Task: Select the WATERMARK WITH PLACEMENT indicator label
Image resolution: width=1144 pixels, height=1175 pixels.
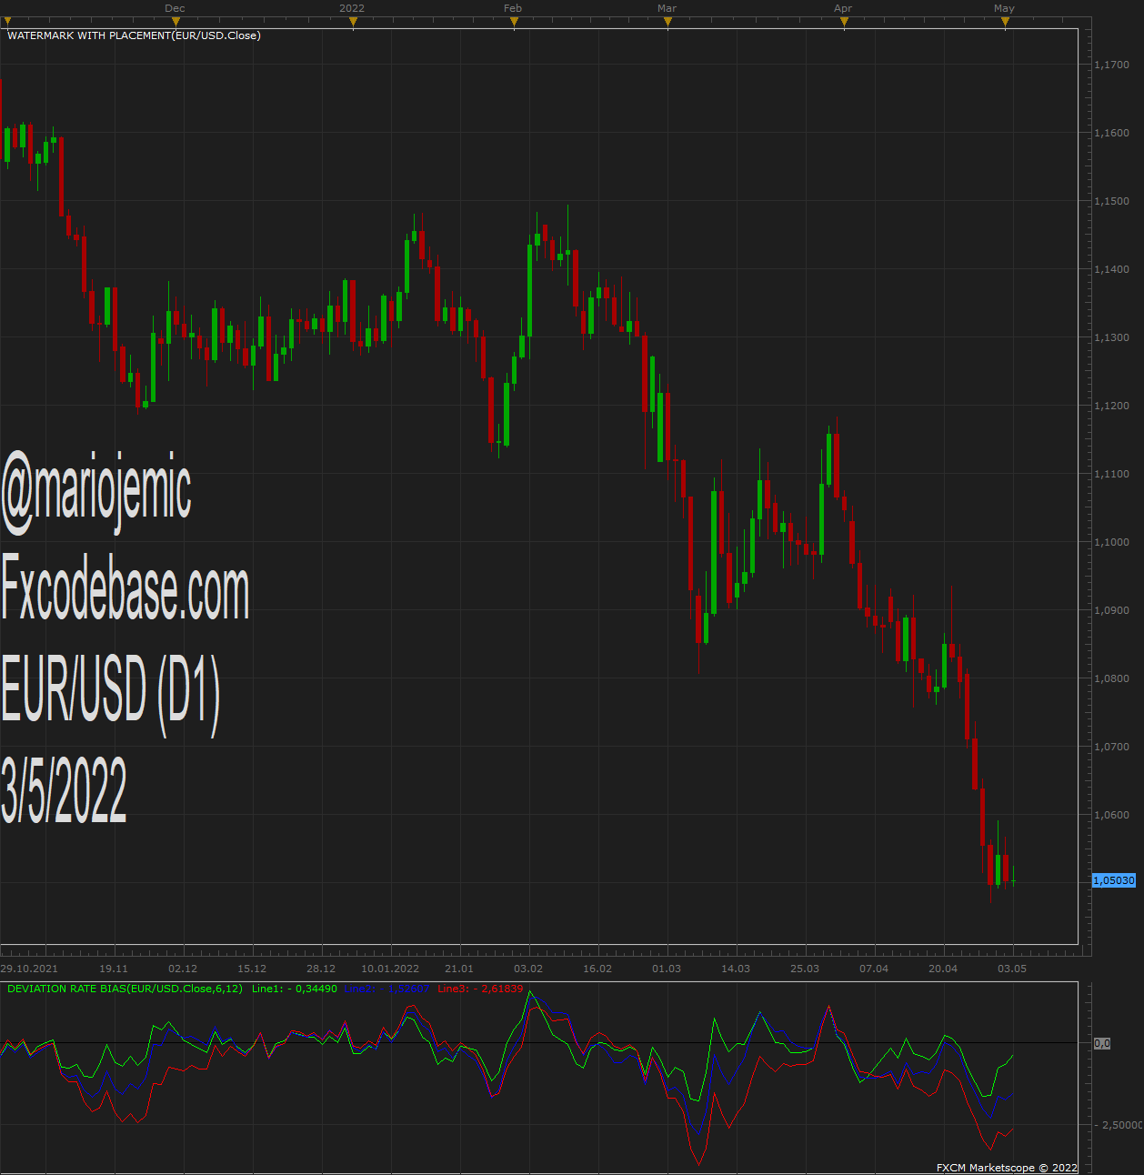Action: 134,35
